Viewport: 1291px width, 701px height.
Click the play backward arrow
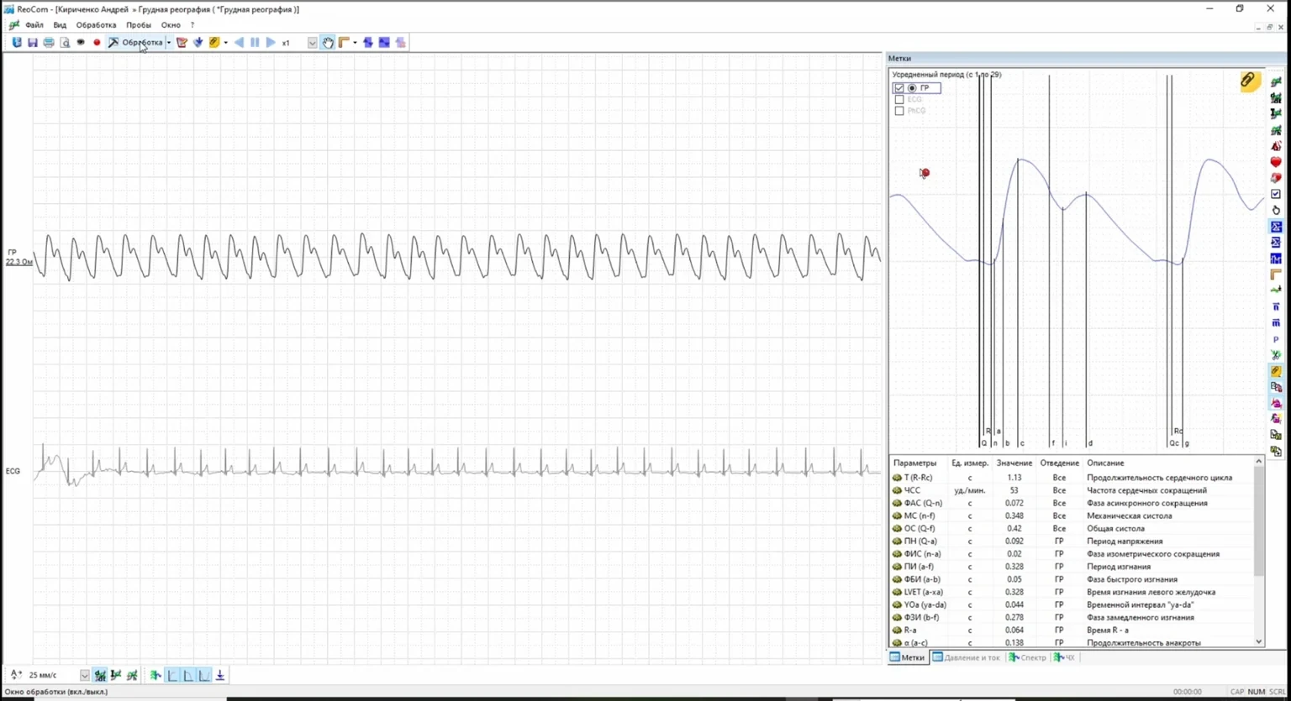click(x=239, y=42)
